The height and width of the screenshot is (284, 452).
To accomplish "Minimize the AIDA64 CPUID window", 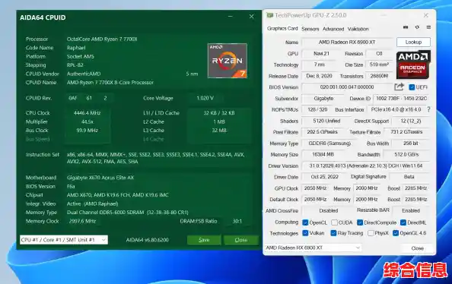I will 231,17.
